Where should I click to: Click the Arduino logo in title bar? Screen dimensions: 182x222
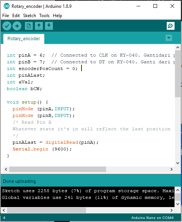coord(7,6)
